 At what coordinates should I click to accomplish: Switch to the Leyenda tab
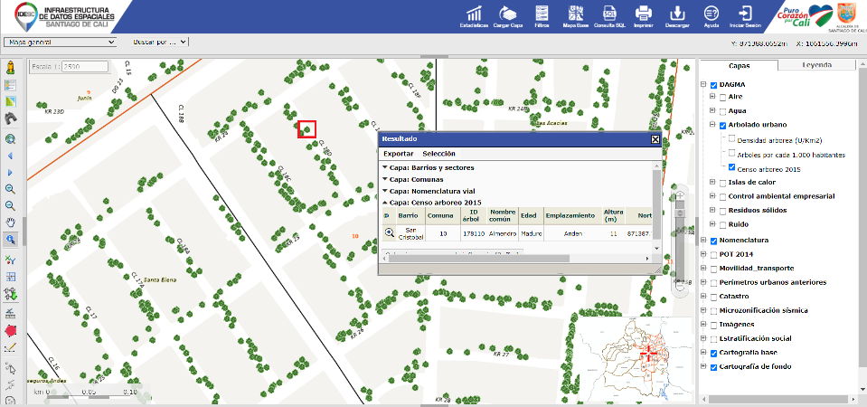click(816, 66)
